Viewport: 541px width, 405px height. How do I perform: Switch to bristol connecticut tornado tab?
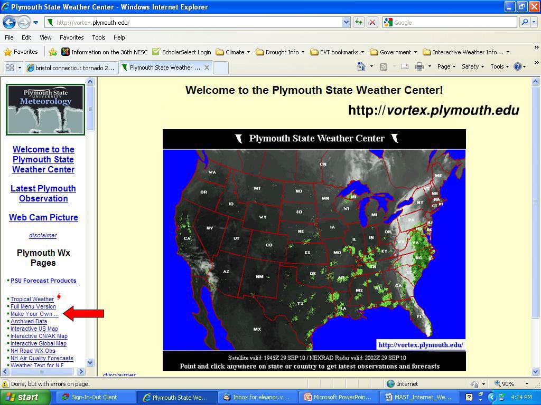(71, 68)
